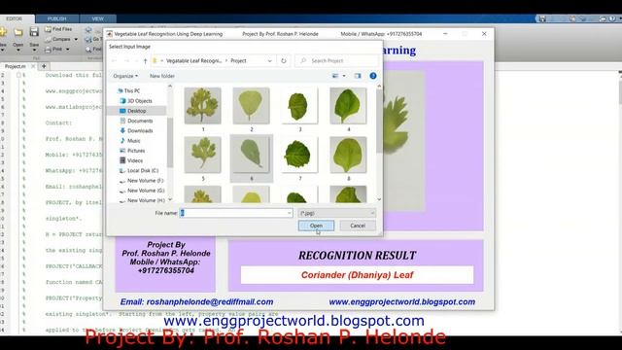This screenshot has height=350, width=622.
Task: Toggle the preview pane icon
Action: pos(358,76)
